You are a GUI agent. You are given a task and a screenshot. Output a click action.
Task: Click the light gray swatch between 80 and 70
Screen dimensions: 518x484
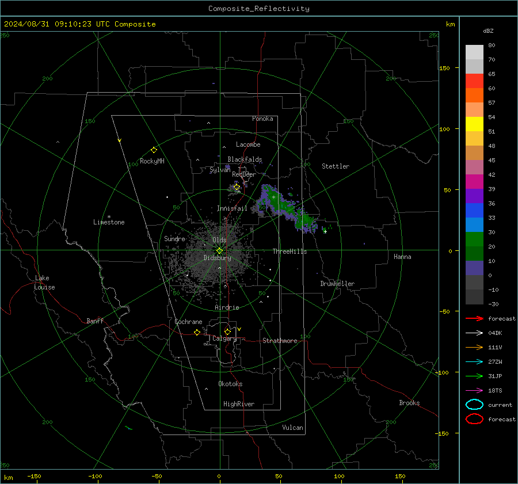tap(474, 52)
